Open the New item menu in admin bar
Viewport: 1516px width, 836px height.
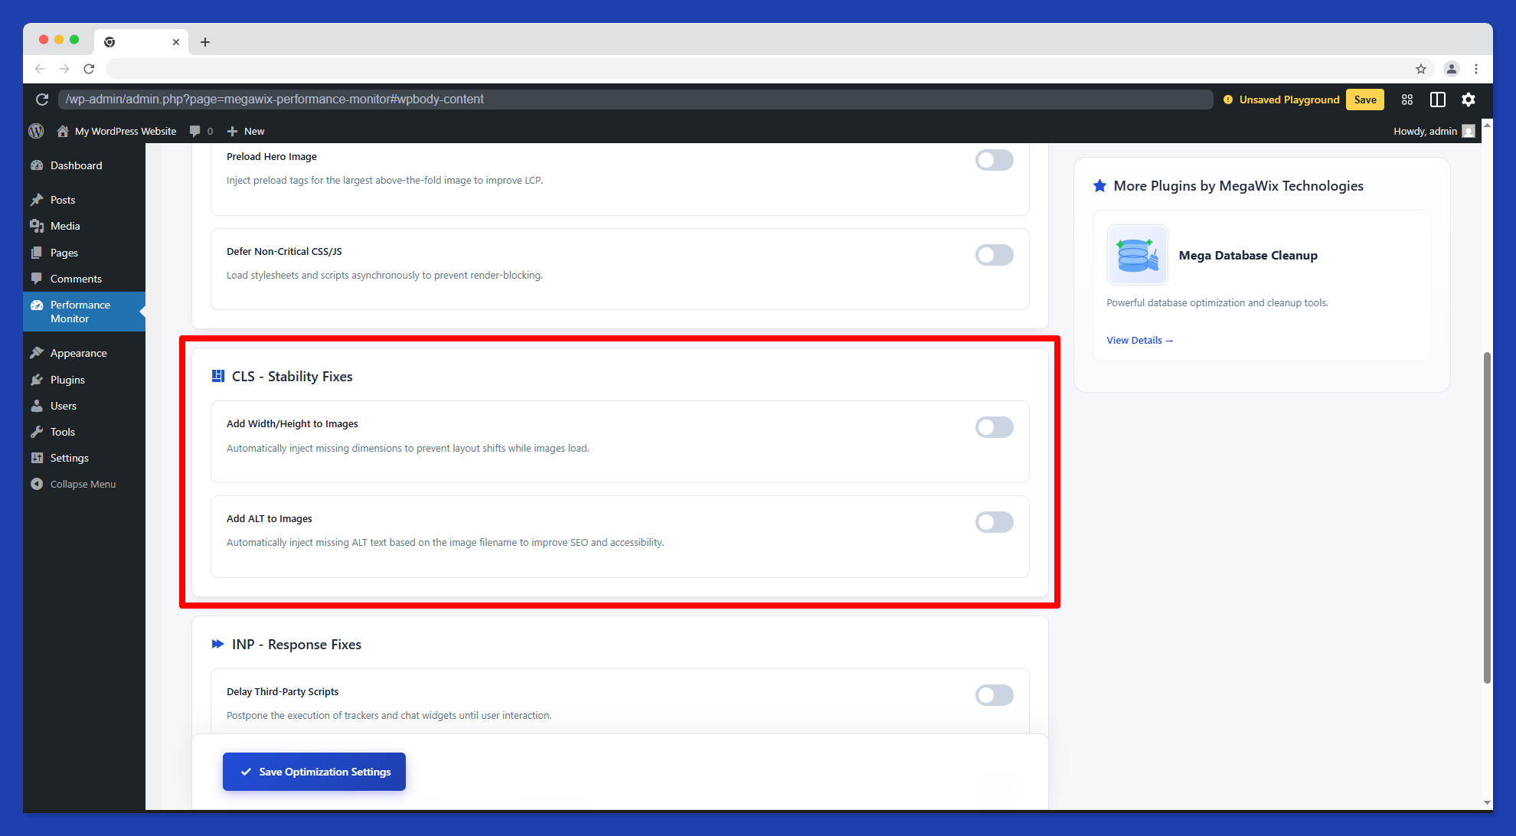click(245, 131)
